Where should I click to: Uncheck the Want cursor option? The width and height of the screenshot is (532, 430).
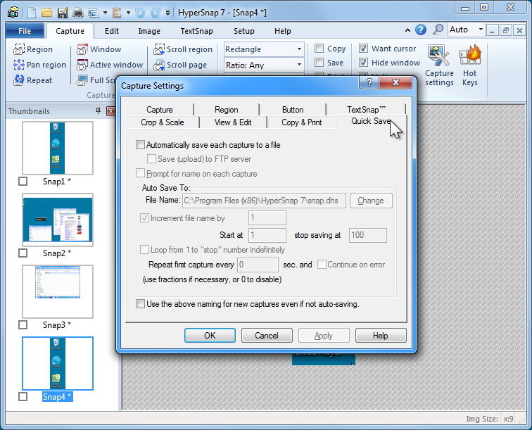click(x=363, y=49)
